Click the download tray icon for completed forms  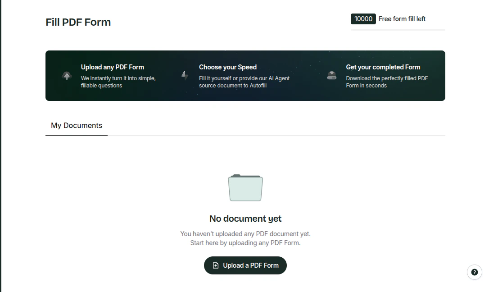coord(331,76)
